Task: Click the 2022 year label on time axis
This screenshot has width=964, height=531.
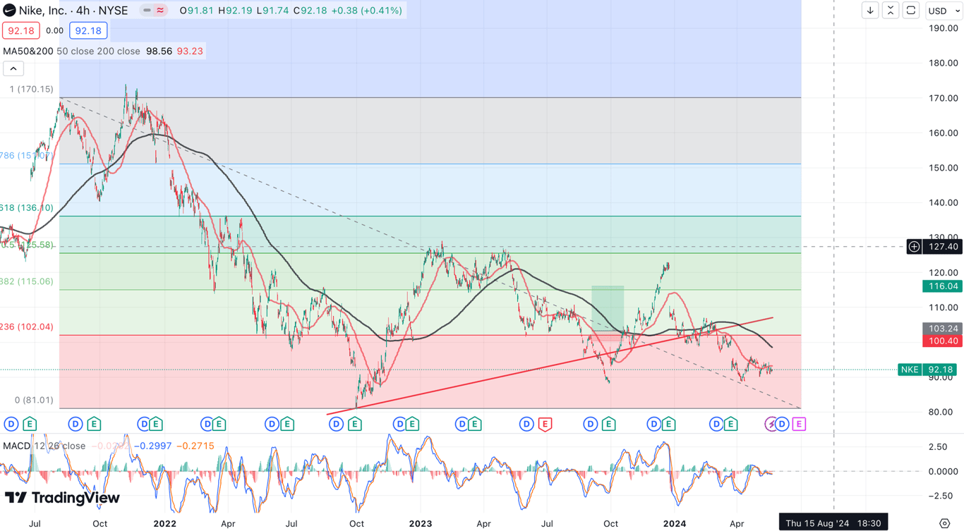Action: 164,524
